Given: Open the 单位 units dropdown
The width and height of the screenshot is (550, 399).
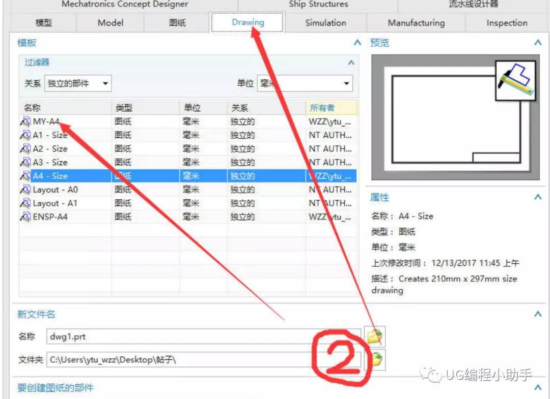Looking at the screenshot, I should 305,83.
